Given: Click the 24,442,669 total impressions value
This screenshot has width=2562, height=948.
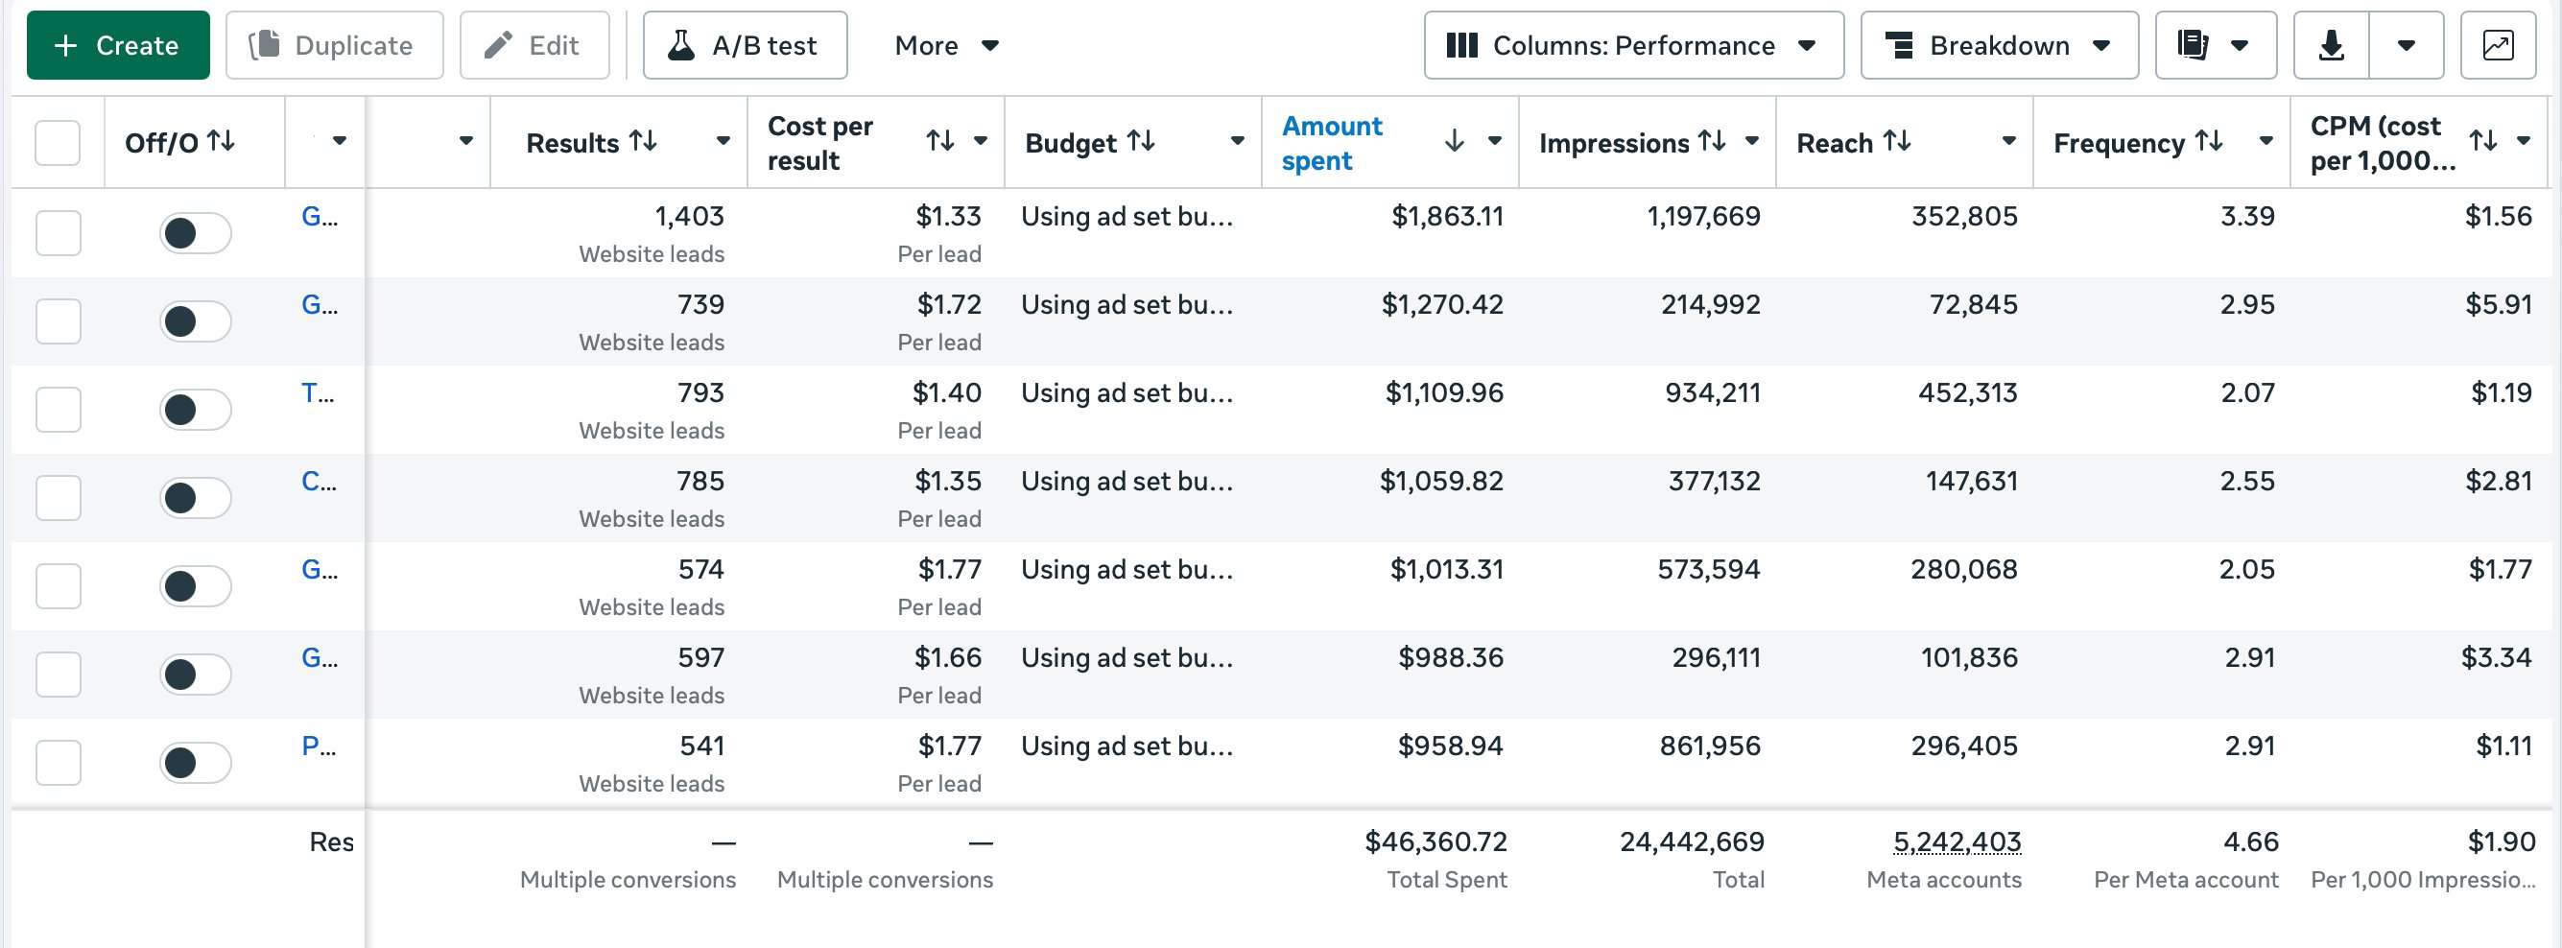Looking at the screenshot, I should 1692,842.
